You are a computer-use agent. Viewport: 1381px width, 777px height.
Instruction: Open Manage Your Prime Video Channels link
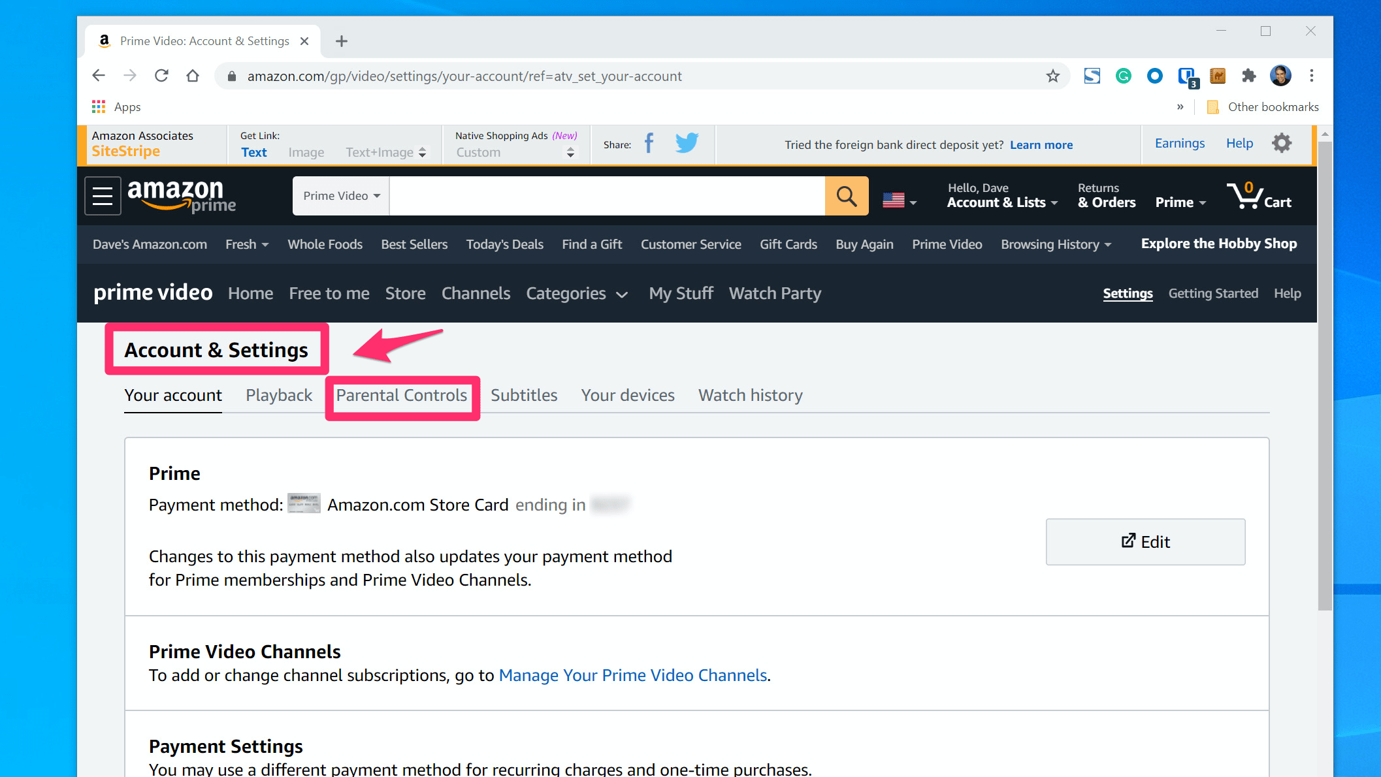(632, 675)
